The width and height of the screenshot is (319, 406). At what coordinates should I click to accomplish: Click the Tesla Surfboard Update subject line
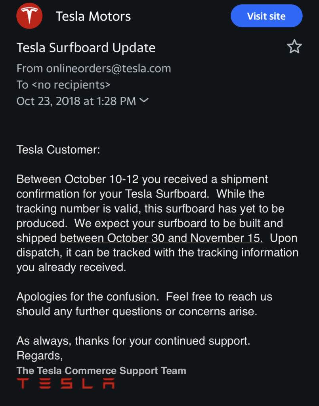coord(86,47)
